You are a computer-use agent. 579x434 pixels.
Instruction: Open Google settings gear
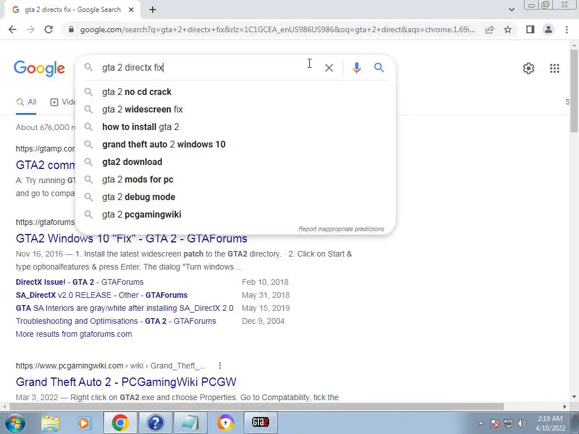tap(529, 68)
